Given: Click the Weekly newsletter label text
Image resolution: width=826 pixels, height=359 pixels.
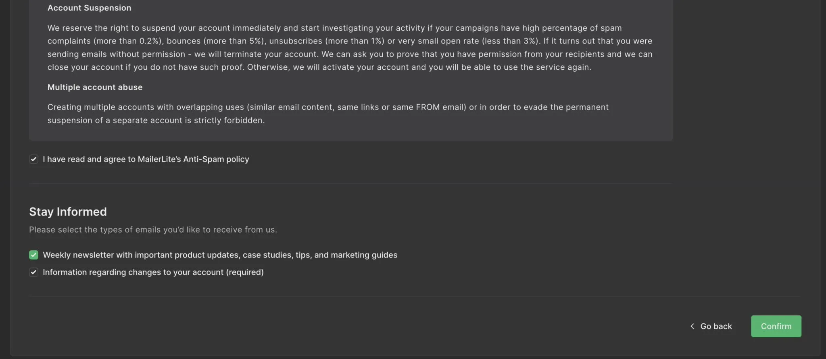Looking at the screenshot, I should coord(220,255).
